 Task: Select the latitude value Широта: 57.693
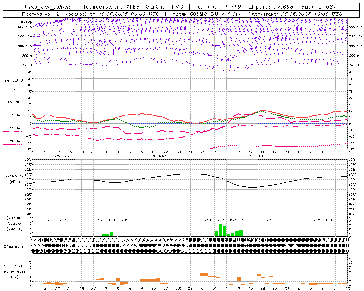point(271,7)
